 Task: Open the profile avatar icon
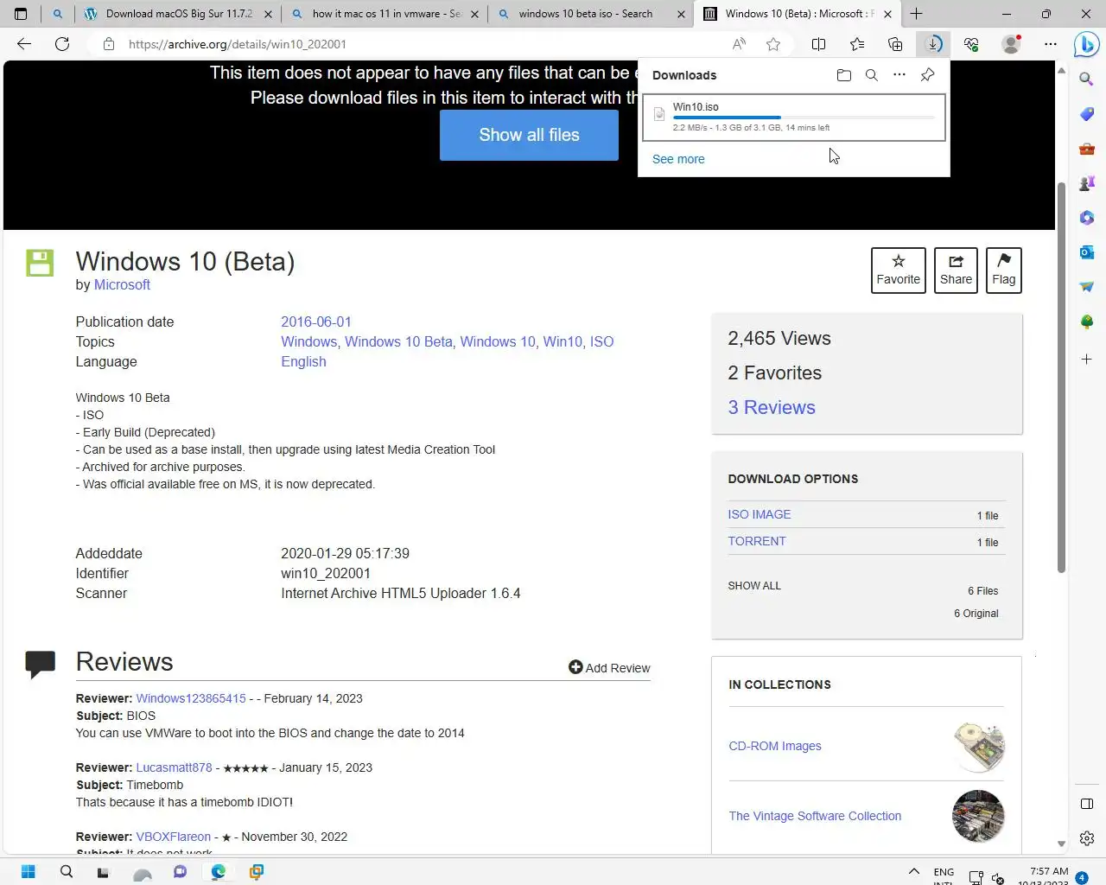[1010, 44]
